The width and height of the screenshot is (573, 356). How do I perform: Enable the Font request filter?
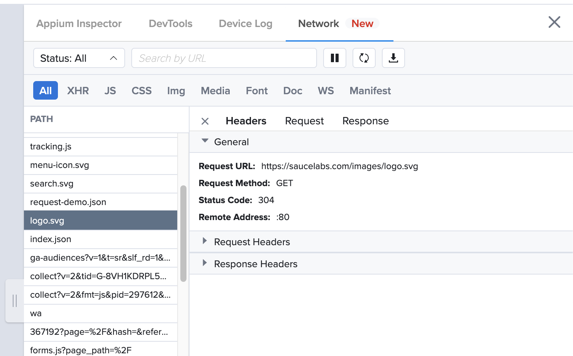point(256,90)
